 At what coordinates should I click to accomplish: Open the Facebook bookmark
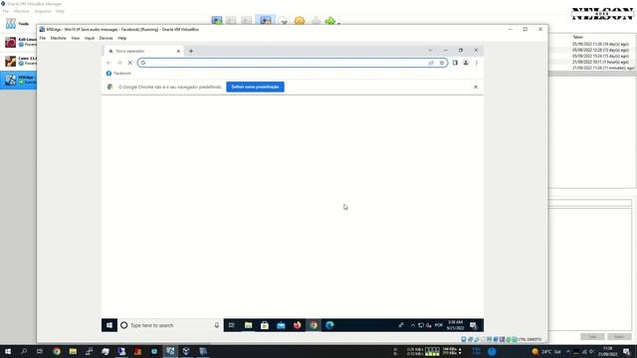click(118, 74)
